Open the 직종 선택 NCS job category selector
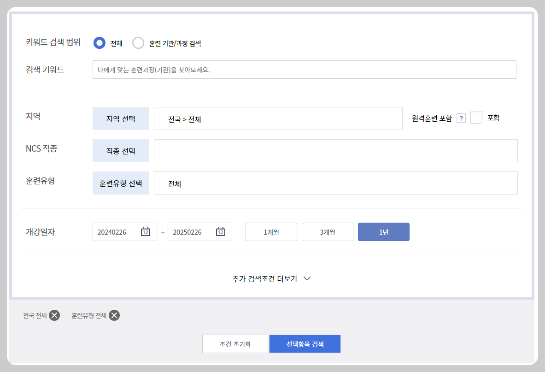545x372 pixels. coord(121,151)
